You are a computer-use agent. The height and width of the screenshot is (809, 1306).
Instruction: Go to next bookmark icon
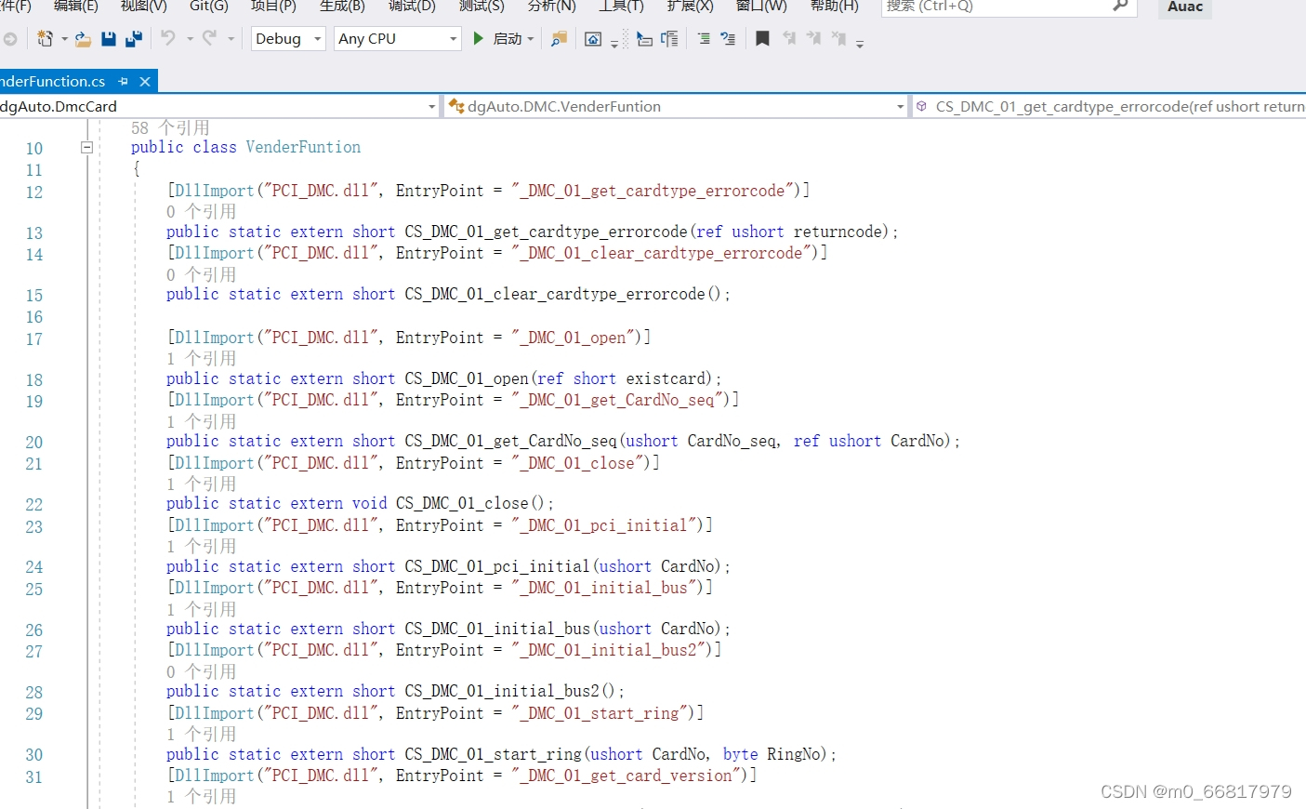click(x=813, y=38)
